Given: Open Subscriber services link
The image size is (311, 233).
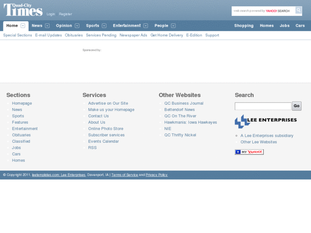Looking at the screenshot, I should (107, 135).
